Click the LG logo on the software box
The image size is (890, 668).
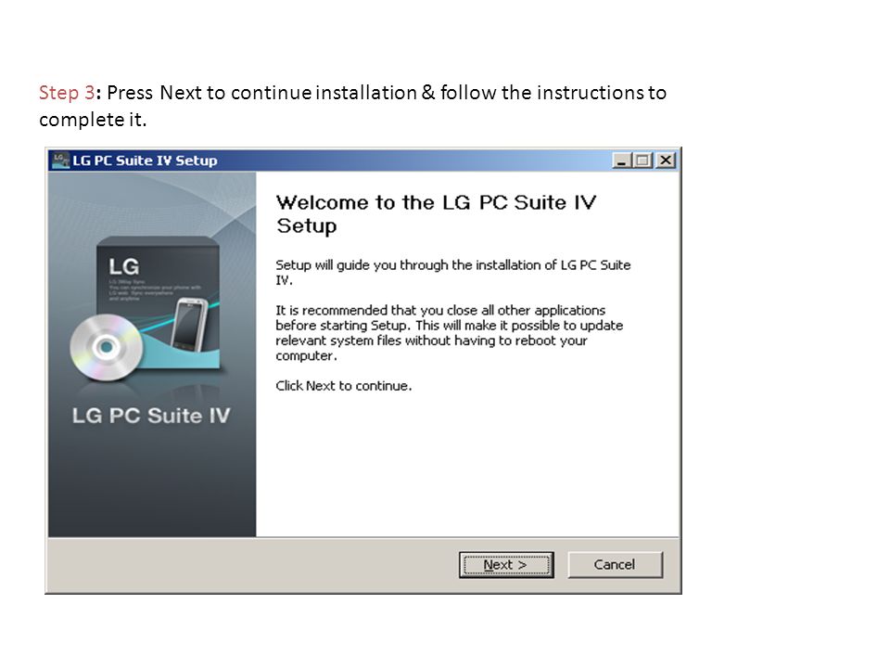[123, 266]
